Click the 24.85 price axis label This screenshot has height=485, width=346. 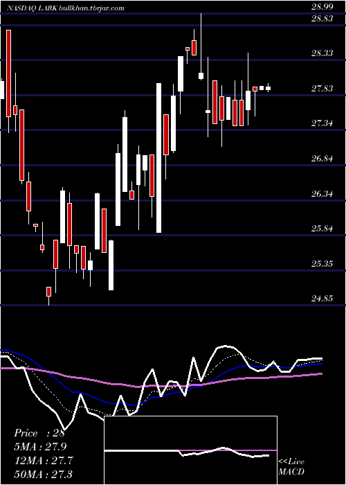(322, 299)
